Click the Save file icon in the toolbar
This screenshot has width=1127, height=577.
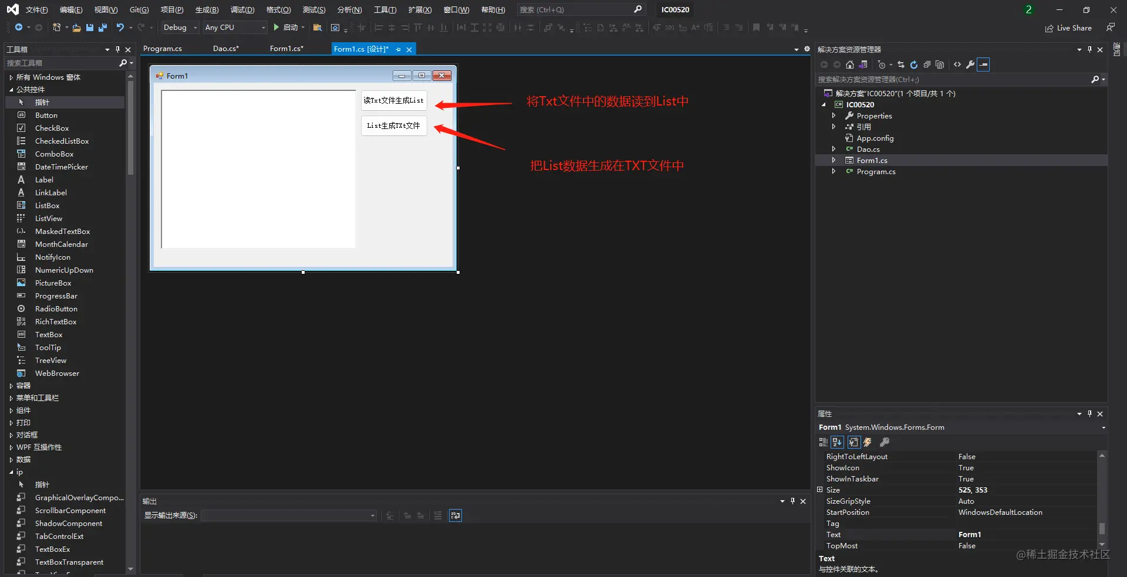(x=90, y=28)
